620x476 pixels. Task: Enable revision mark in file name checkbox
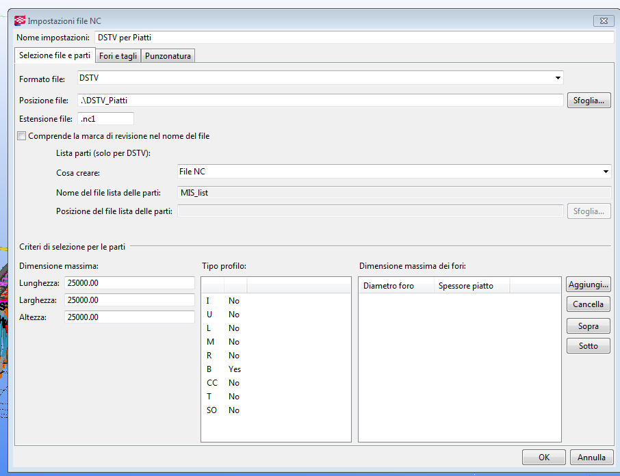[22, 136]
